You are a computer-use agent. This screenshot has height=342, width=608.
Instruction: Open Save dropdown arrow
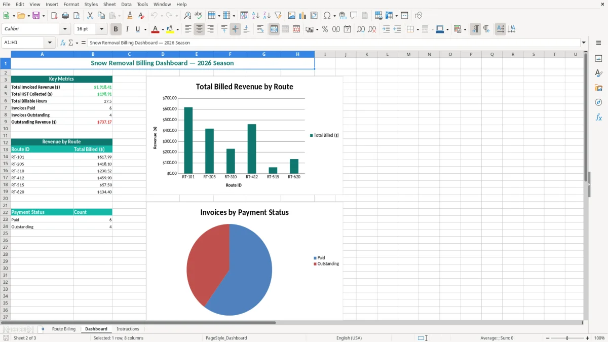(44, 16)
